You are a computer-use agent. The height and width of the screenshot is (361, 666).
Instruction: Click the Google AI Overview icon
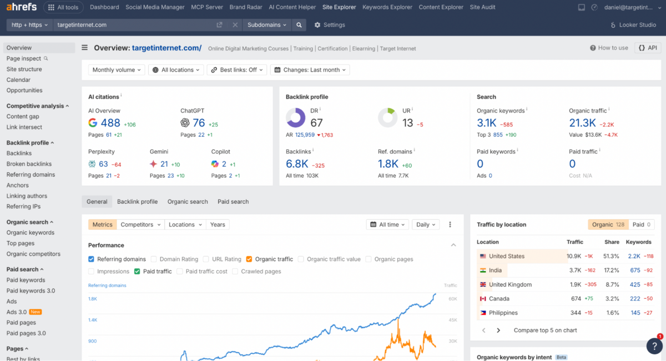(x=93, y=123)
